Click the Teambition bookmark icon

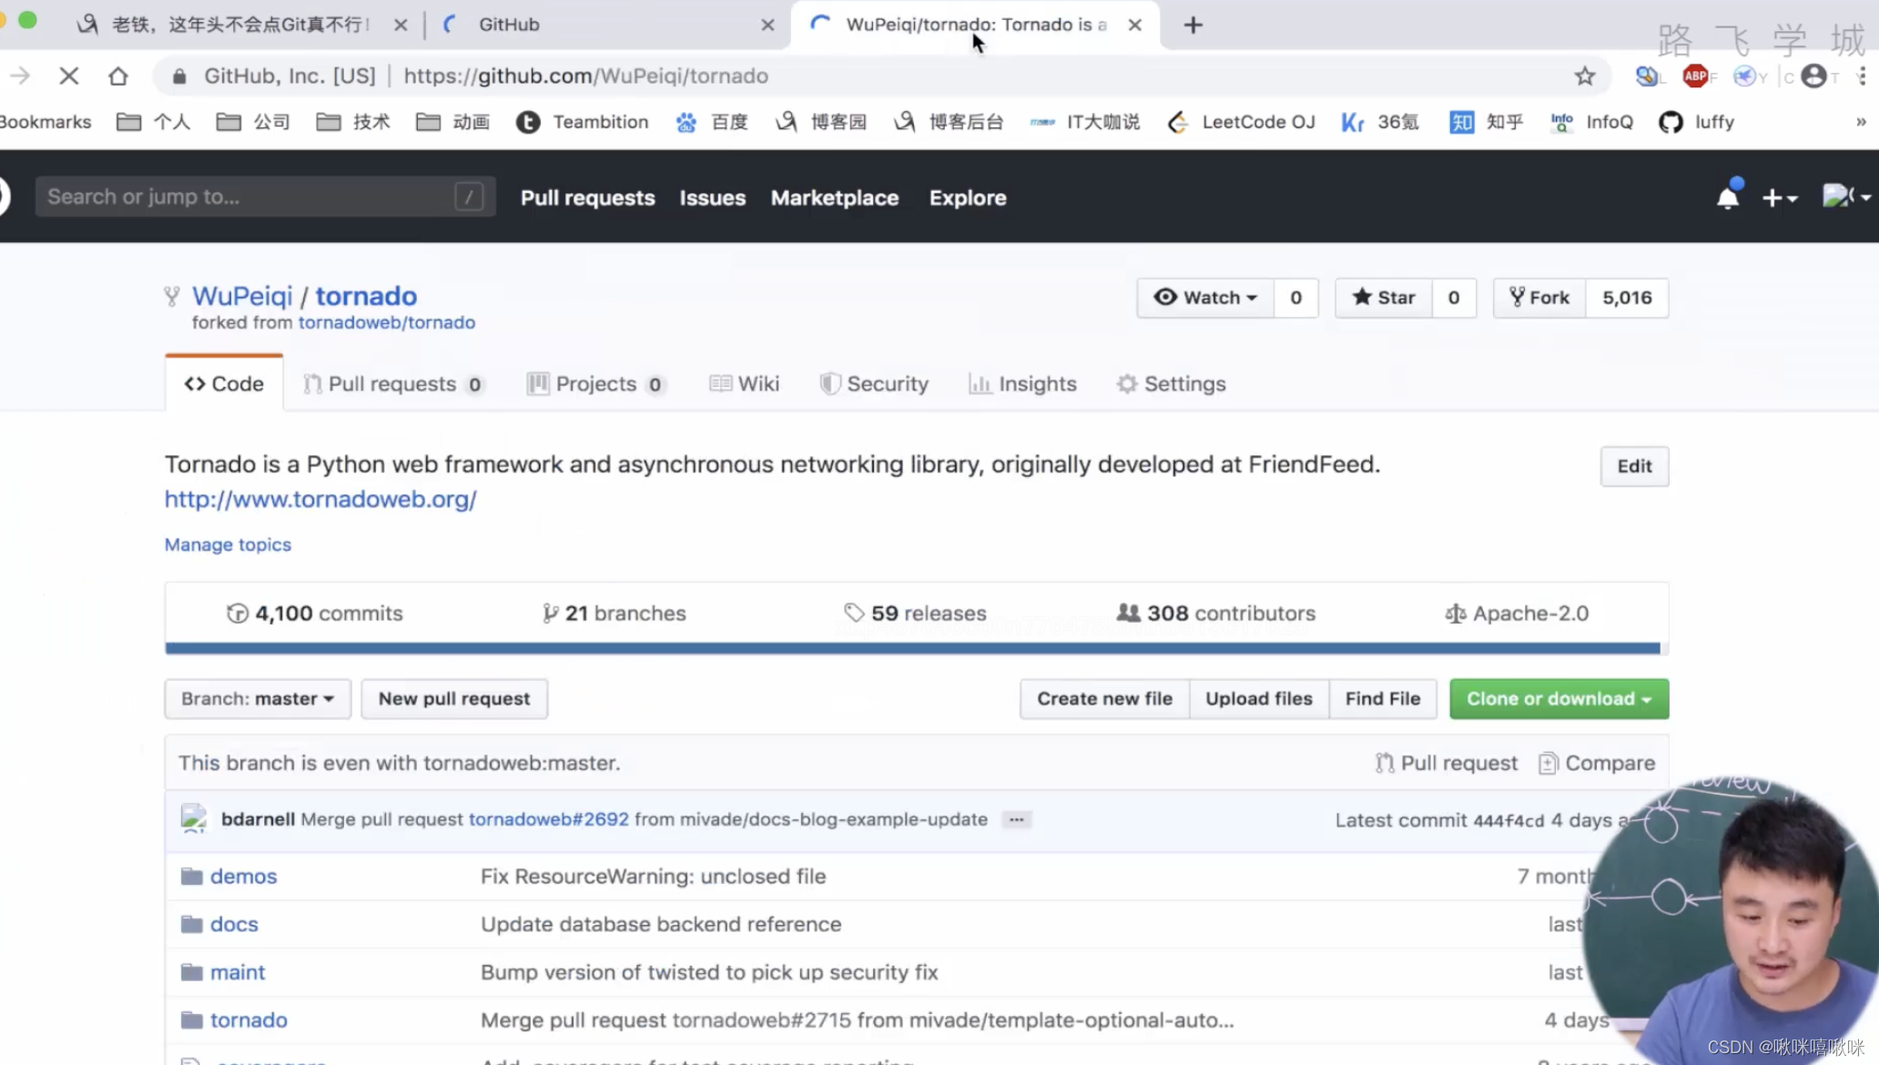tap(528, 122)
